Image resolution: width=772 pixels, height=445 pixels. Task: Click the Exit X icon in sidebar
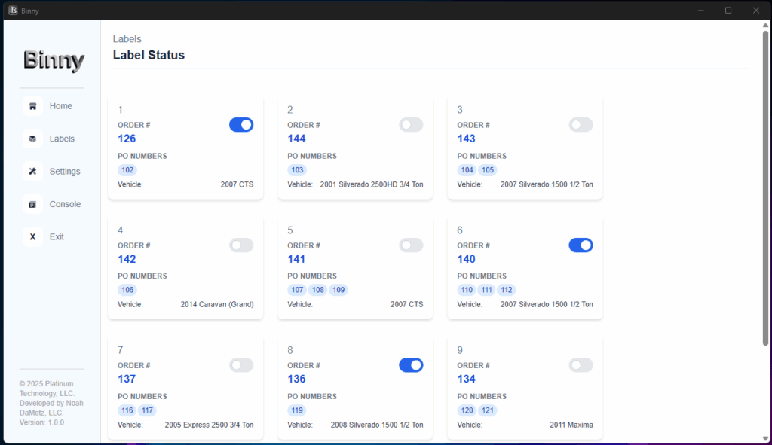click(32, 236)
